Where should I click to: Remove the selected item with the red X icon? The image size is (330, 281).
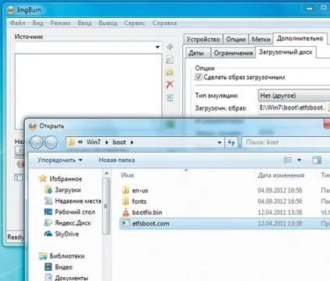tap(170, 84)
